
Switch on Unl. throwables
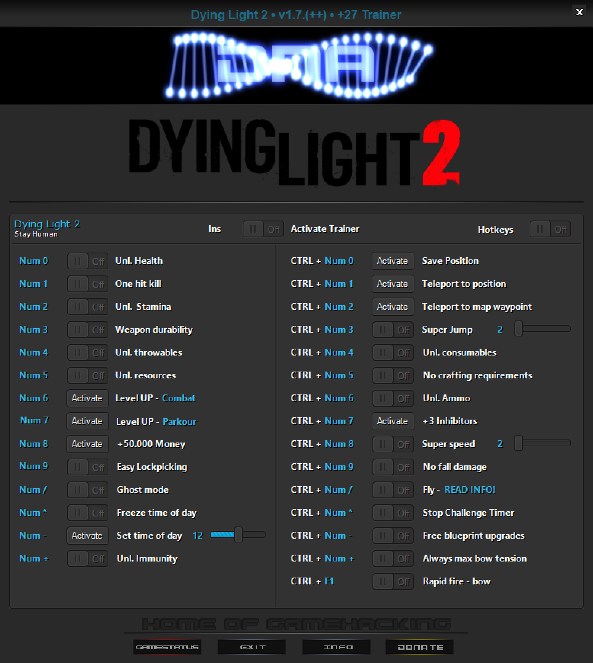(88, 352)
